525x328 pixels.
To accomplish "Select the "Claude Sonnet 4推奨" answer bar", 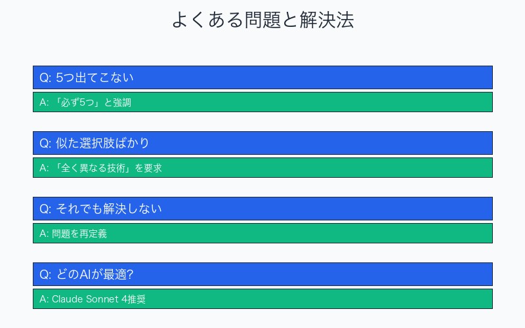I will coord(262,299).
